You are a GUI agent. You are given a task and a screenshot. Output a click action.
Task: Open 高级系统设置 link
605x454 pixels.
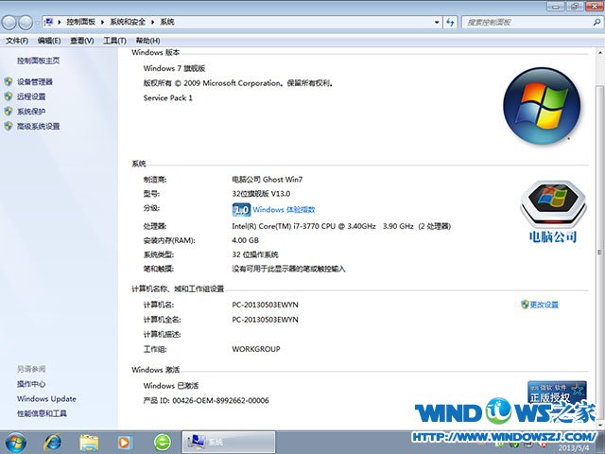pyautogui.click(x=38, y=126)
